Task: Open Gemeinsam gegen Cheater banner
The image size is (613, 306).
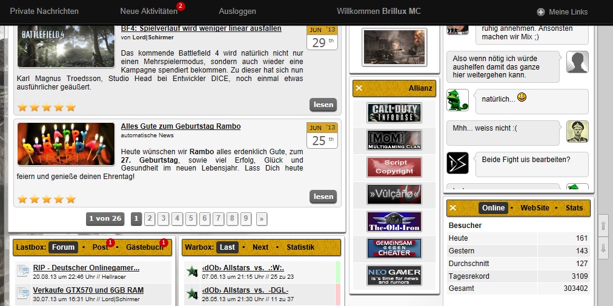Action: [394, 248]
